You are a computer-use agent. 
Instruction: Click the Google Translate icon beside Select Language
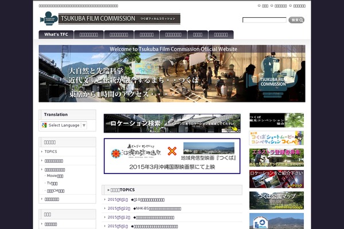(x=44, y=125)
